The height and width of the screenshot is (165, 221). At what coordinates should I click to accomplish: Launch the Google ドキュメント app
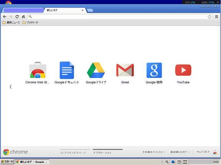tap(67, 73)
